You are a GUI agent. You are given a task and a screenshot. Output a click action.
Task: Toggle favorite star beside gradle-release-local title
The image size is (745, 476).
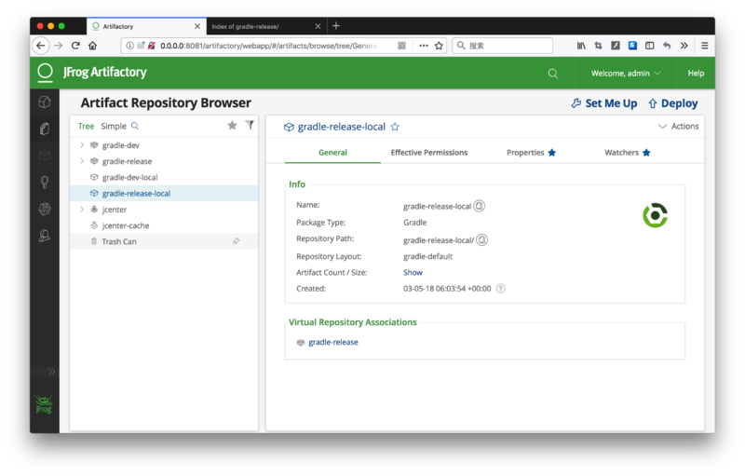(x=395, y=127)
